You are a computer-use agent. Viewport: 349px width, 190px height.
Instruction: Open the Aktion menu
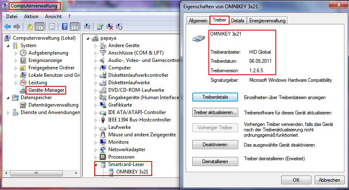pyautogui.click(x=31, y=17)
